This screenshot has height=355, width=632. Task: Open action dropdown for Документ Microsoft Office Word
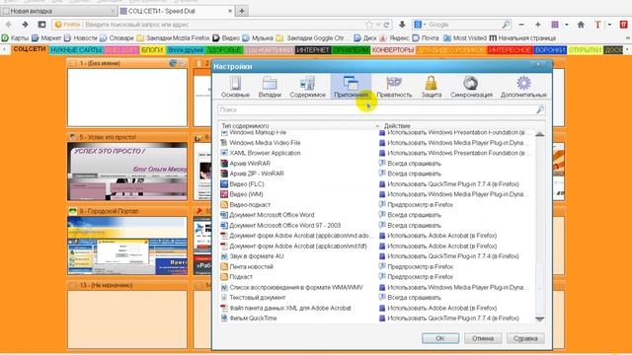point(457,215)
